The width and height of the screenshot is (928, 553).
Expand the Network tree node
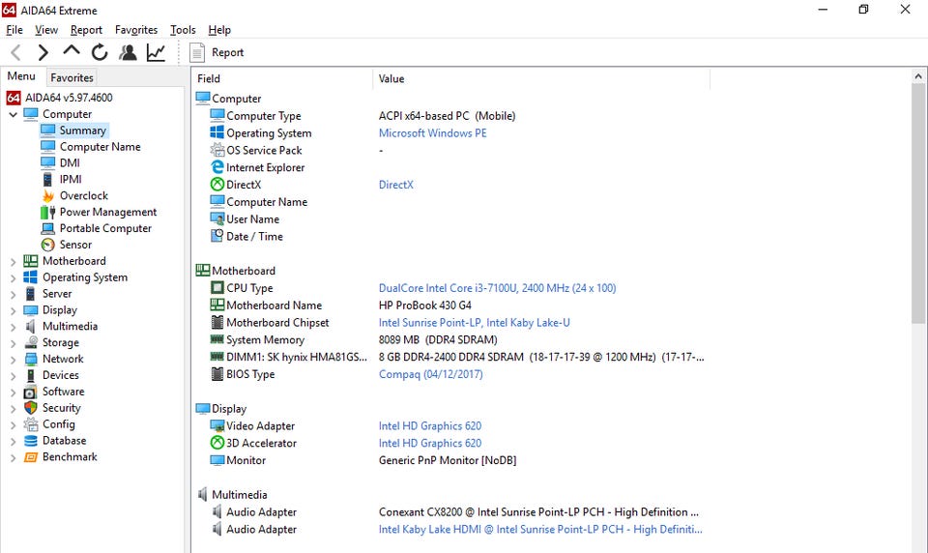[x=13, y=359]
